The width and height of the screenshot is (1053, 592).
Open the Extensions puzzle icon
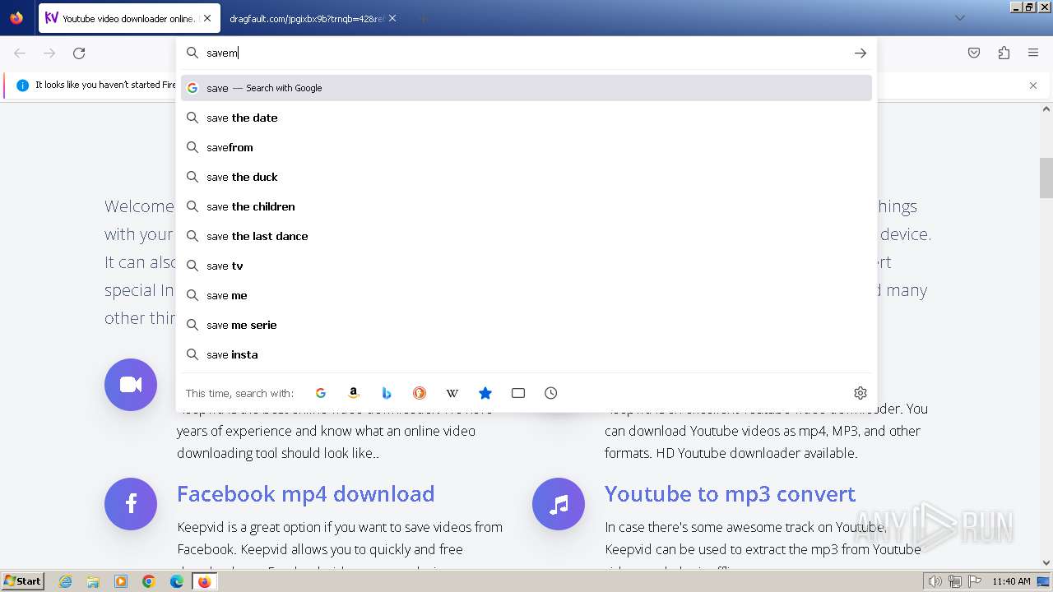tap(1004, 53)
